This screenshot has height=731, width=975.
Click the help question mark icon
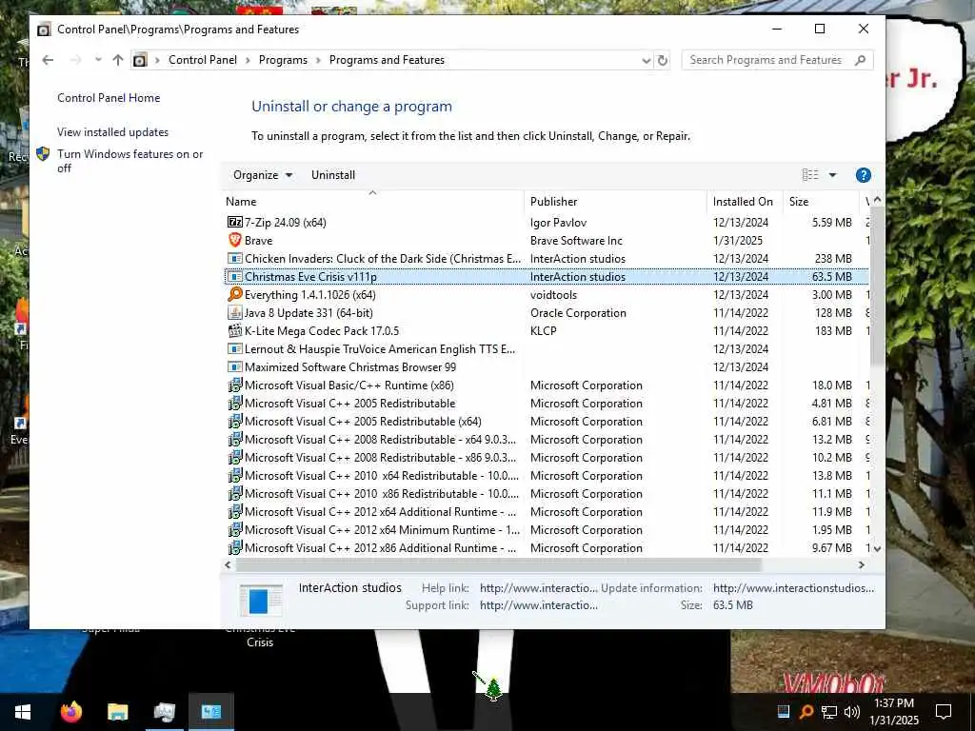pos(863,175)
